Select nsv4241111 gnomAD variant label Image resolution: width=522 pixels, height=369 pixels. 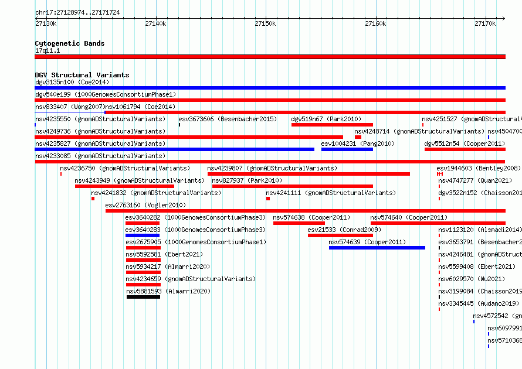pyautogui.click(x=331, y=193)
